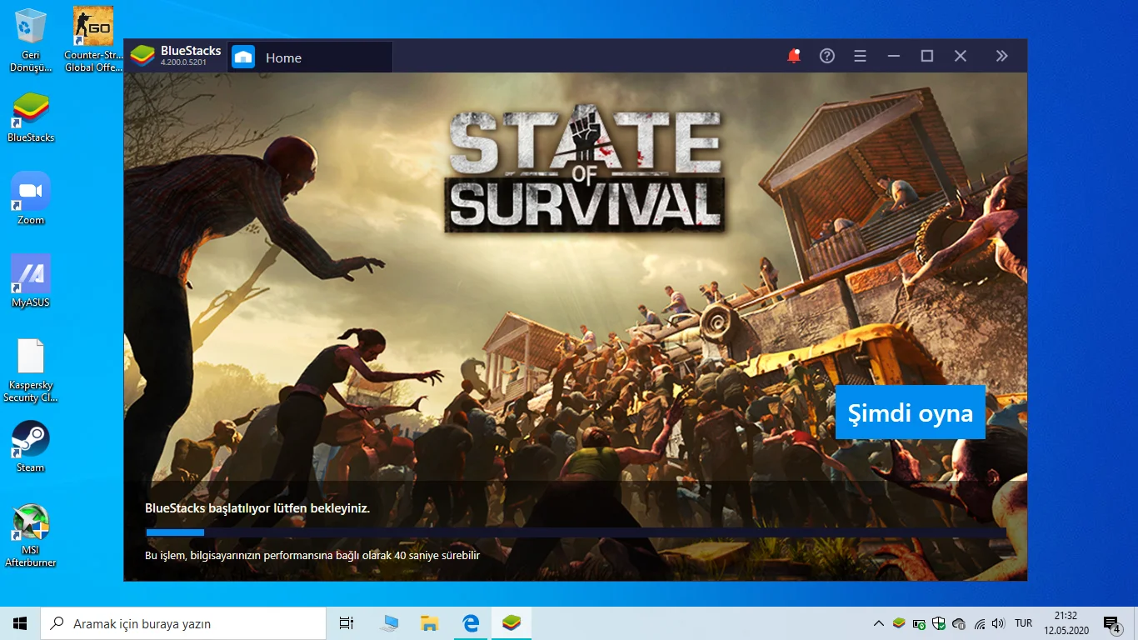Click the Şimdi oyna button
Image resolution: width=1138 pixels, height=640 pixels.
911,412
